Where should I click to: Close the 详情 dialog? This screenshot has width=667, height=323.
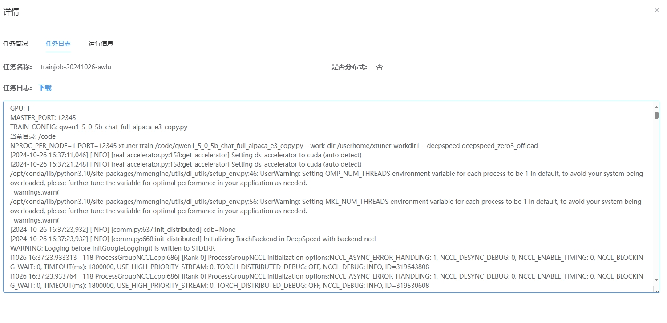coord(657,10)
